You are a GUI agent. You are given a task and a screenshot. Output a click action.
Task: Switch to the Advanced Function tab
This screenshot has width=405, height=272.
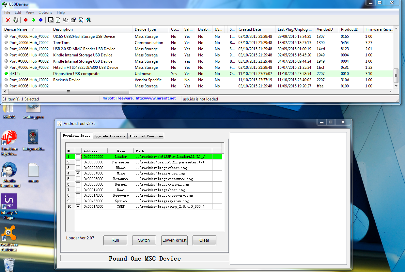(x=146, y=136)
